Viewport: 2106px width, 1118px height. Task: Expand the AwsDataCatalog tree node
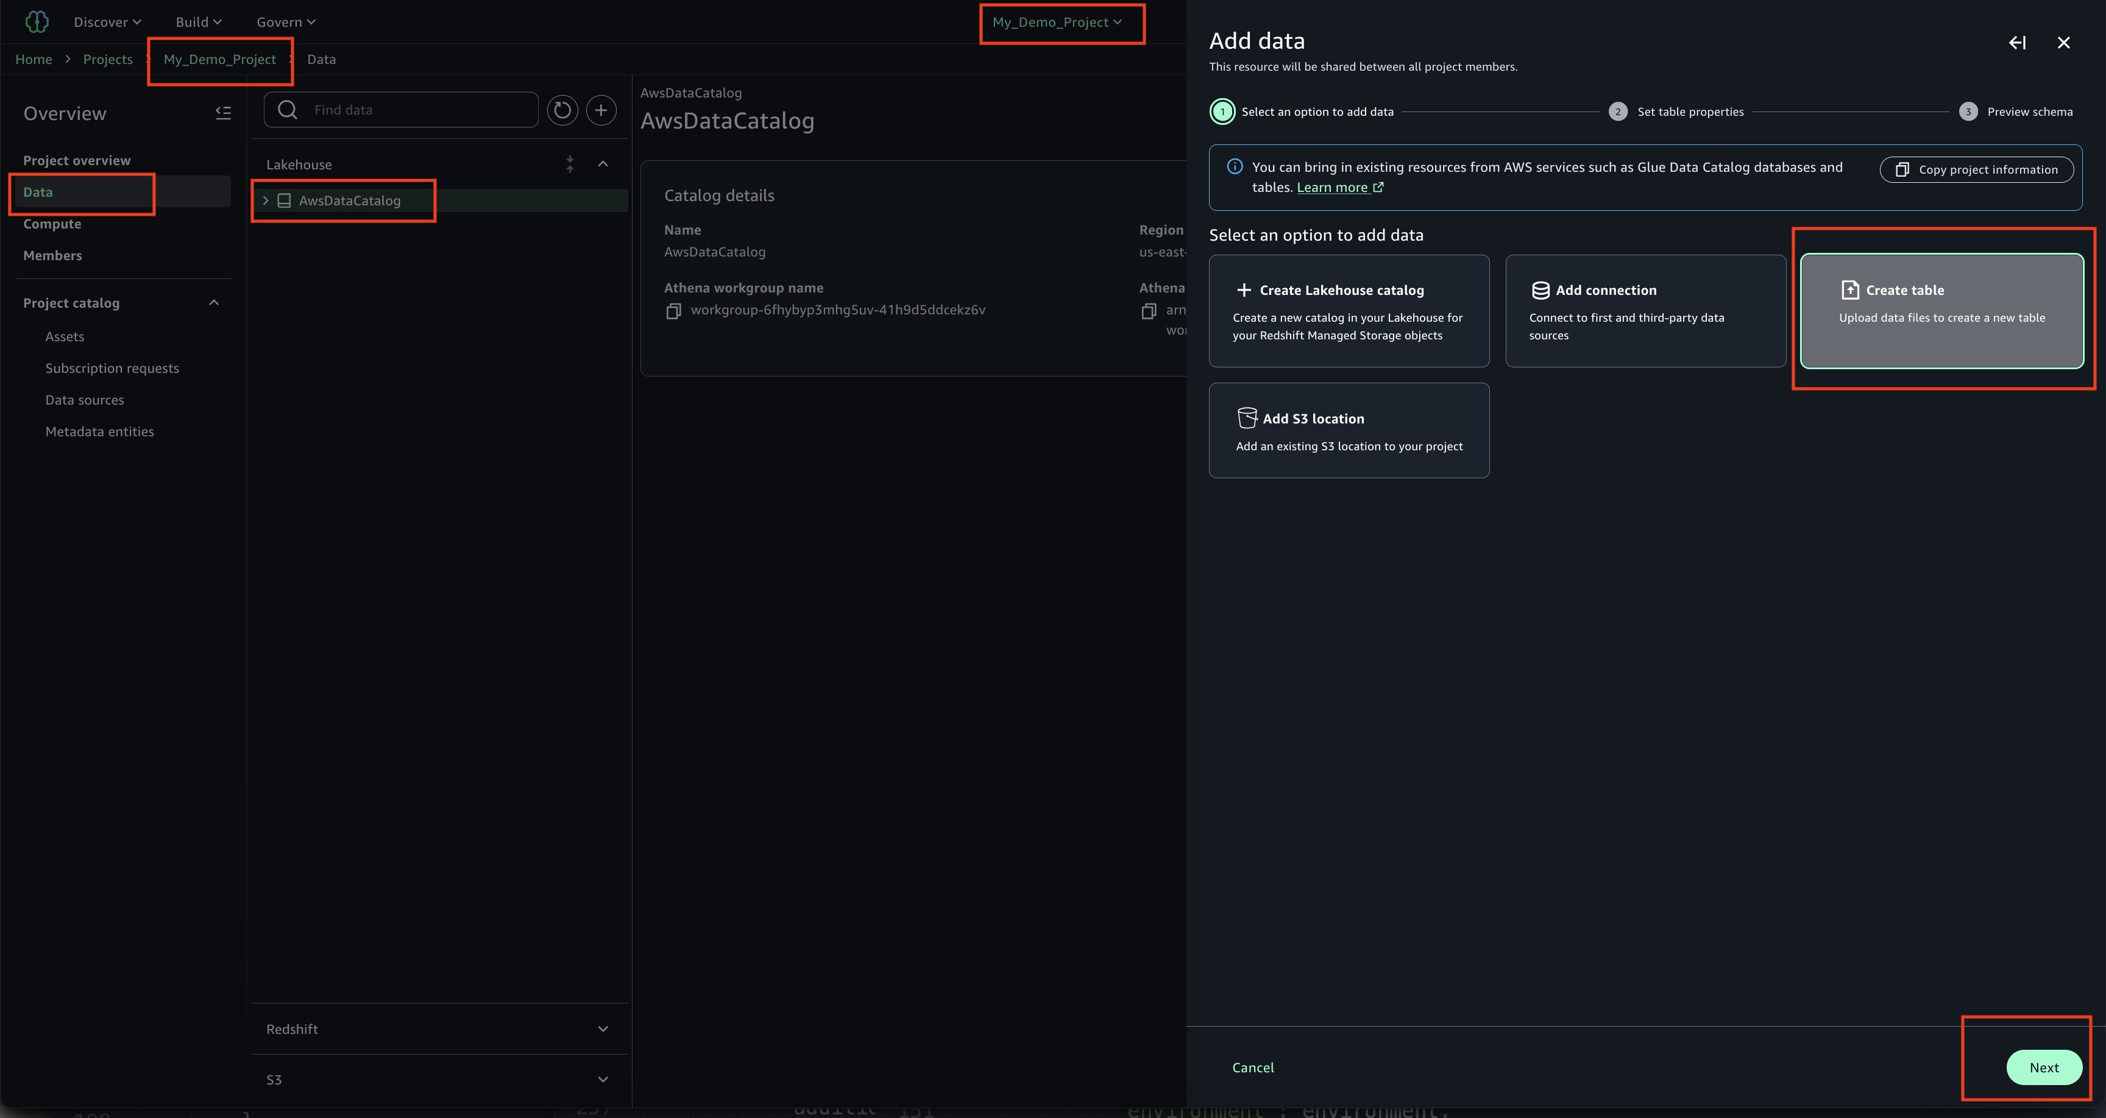click(266, 200)
